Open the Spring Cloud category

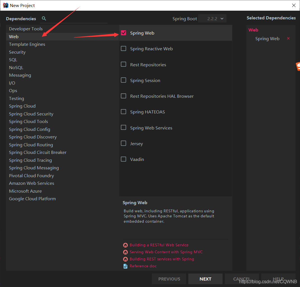click(x=62, y=106)
